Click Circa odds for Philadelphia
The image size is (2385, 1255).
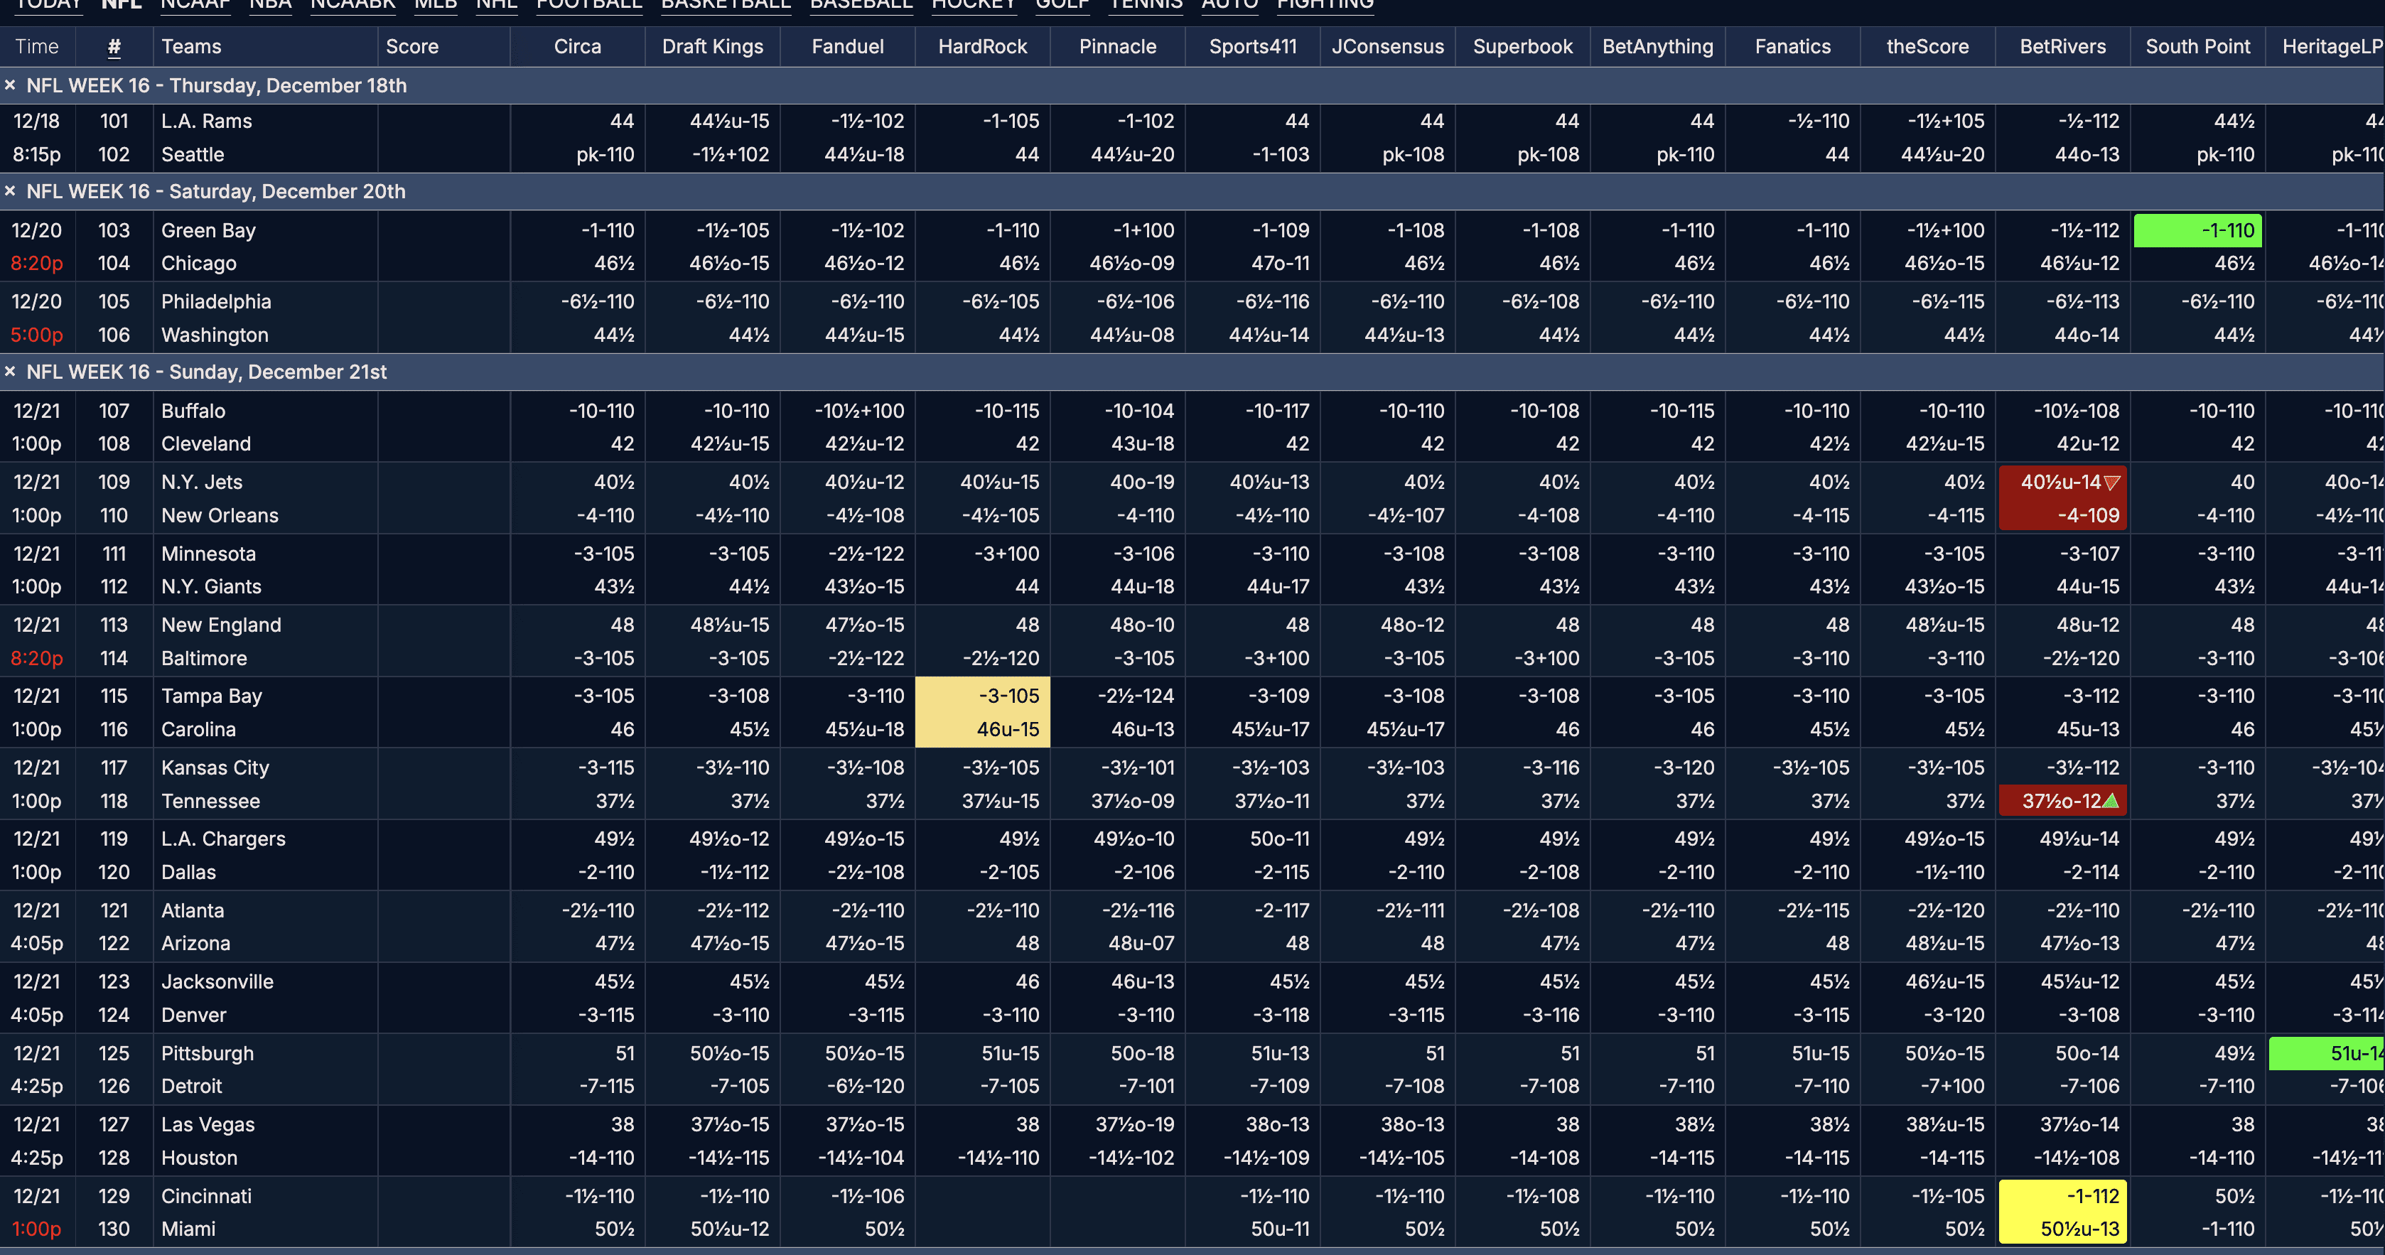pos(597,302)
